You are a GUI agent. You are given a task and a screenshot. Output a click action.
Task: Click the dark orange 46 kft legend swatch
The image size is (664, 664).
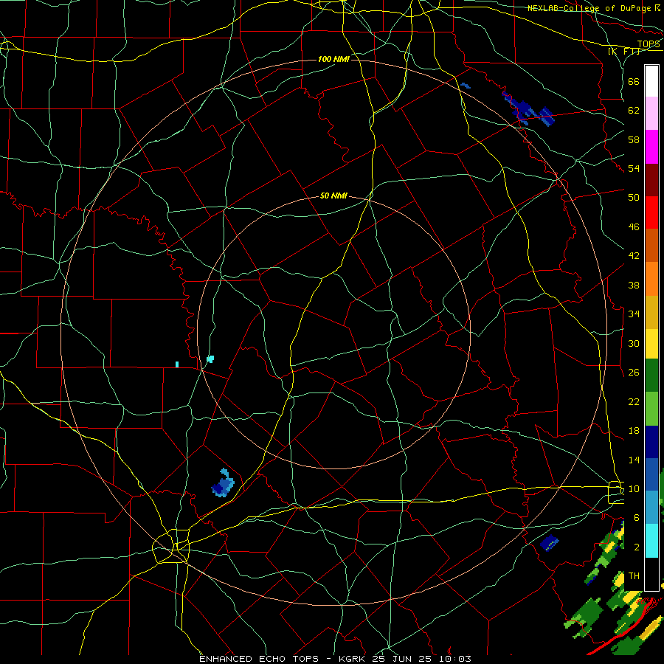tap(651, 245)
